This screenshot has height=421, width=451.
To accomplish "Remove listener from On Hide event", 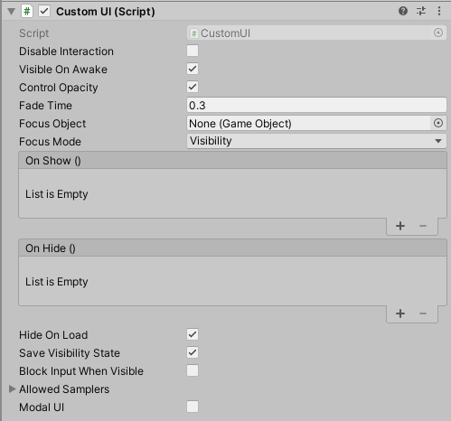I will (x=423, y=313).
